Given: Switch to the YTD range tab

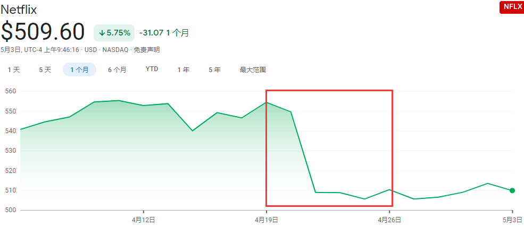Looking at the screenshot, I should [x=152, y=69].
